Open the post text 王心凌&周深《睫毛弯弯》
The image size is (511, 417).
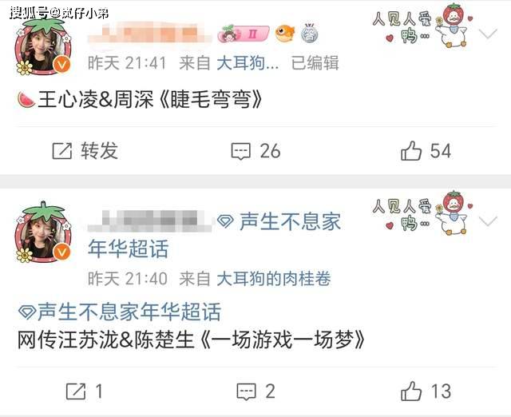pyautogui.click(x=140, y=100)
